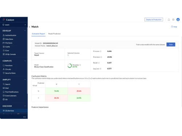The width and height of the screenshot is (182, 136).
Task: Open Authentication in the sidebar
Action: pos(9,35)
